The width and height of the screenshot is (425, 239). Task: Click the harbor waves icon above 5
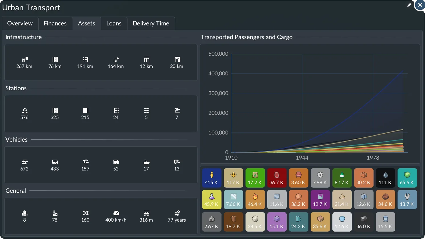(x=146, y=111)
